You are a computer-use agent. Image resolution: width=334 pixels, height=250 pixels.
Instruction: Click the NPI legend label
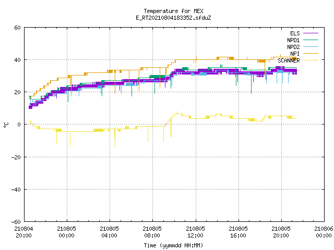295,54
